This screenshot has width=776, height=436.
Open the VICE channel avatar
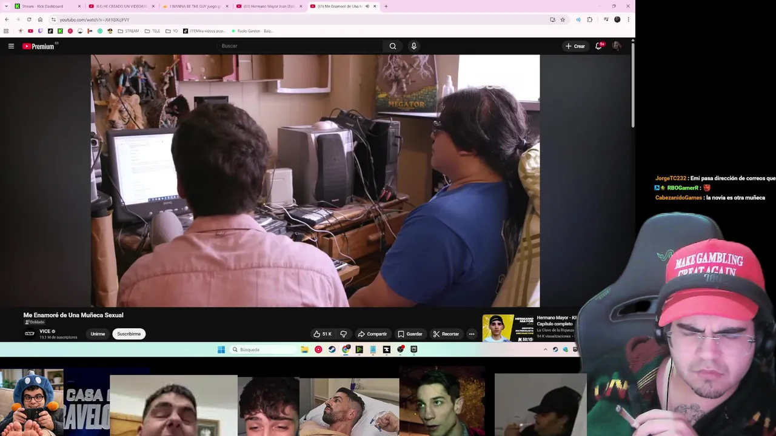tap(30, 334)
